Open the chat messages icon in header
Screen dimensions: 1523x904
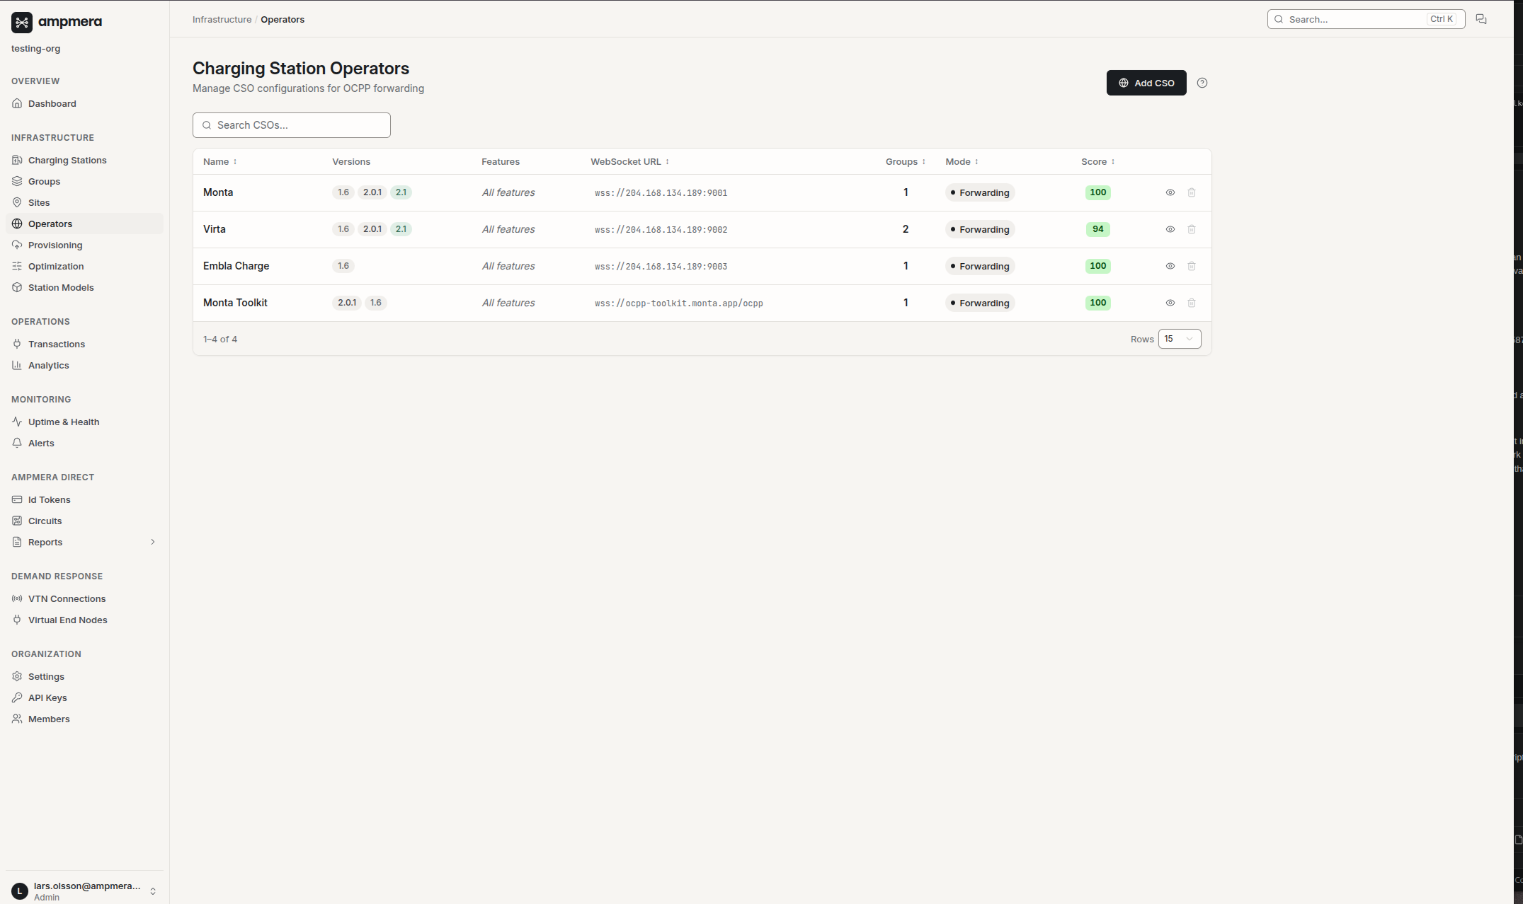(1481, 19)
